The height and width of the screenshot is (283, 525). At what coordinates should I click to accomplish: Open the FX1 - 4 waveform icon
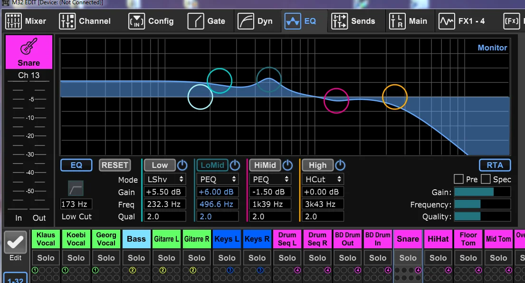[x=447, y=21]
